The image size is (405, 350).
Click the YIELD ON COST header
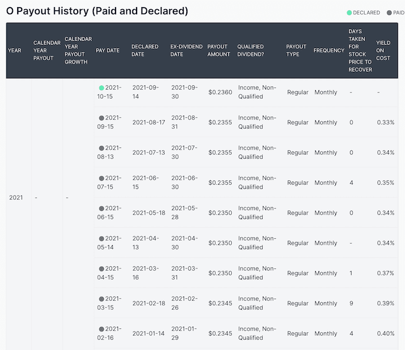(x=383, y=50)
